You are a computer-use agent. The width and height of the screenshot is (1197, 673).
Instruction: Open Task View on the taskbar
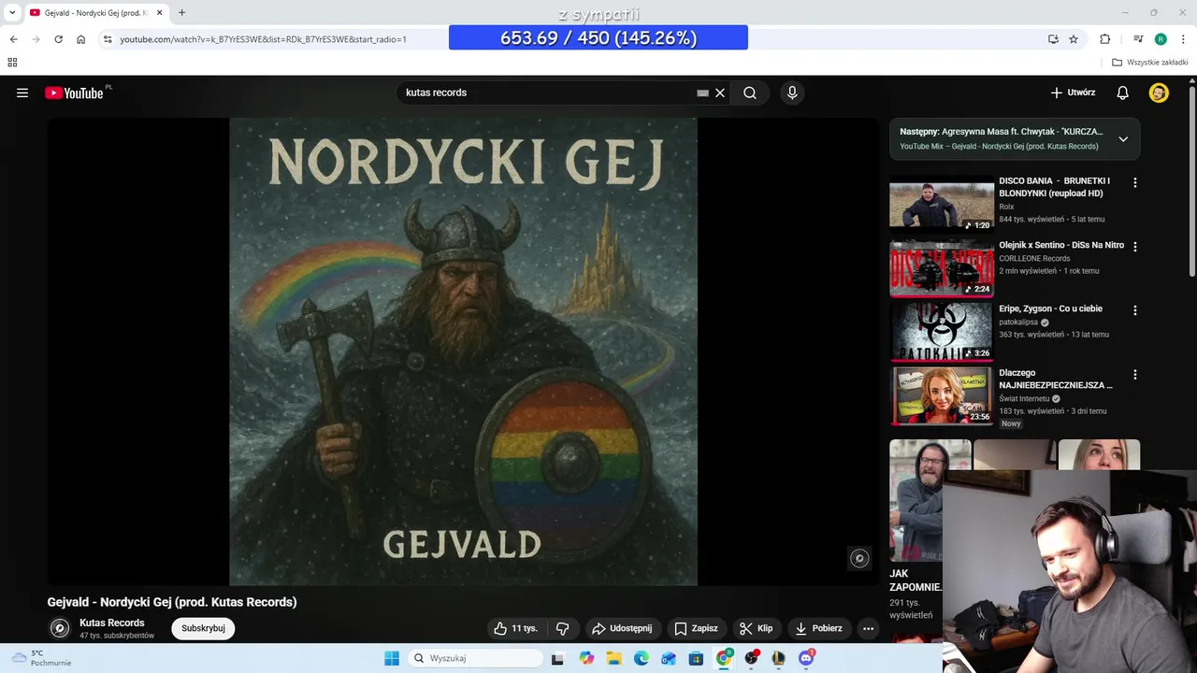point(557,658)
